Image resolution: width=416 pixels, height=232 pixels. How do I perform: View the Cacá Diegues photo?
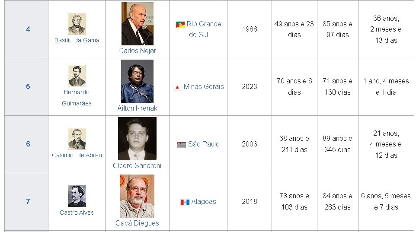click(x=137, y=196)
